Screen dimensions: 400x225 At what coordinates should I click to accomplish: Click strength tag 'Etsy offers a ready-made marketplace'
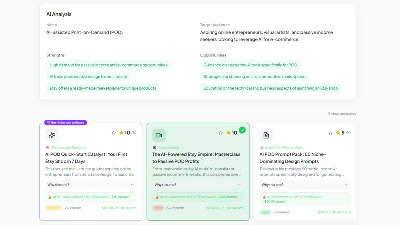(103, 88)
